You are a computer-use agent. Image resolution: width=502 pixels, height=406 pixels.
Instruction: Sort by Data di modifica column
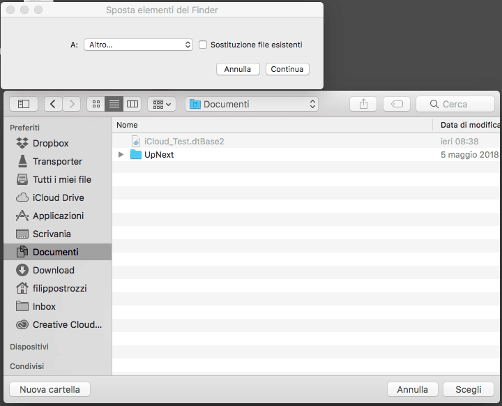point(467,125)
